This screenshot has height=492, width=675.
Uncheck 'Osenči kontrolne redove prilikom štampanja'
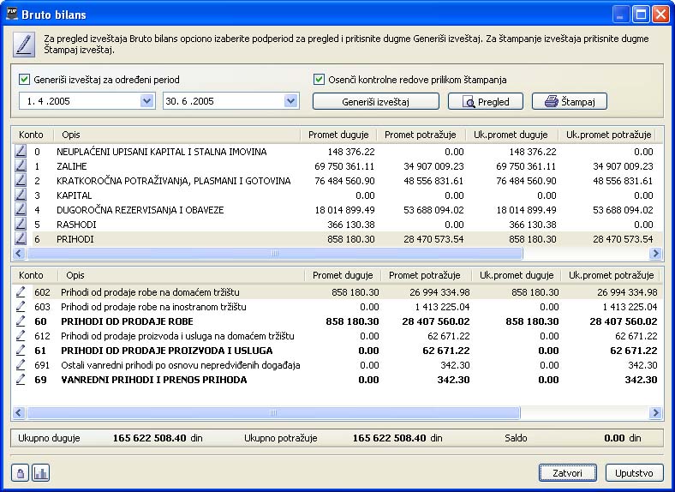(320, 80)
